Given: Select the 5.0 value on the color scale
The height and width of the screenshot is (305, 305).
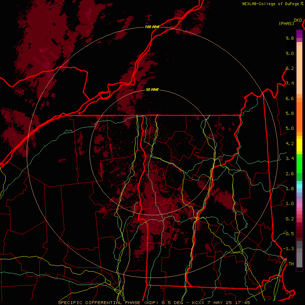Looking at the screenshot, I should pos(290,128).
